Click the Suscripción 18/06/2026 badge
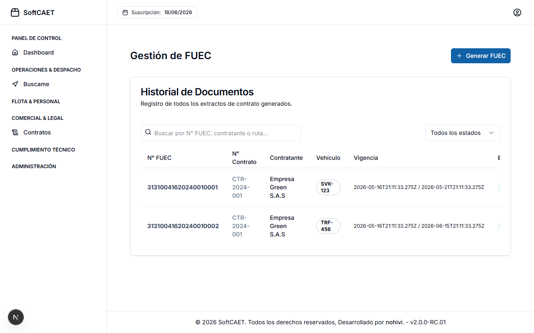Screen dimensions: 534x333 click(157, 12)
